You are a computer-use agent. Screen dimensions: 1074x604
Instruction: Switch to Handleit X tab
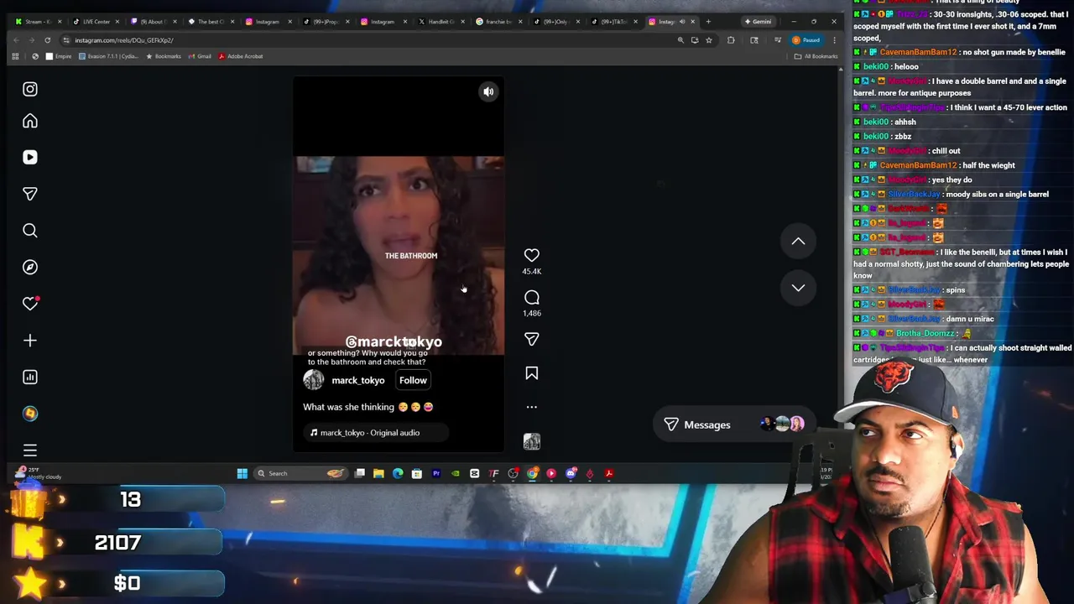(439, 21)
